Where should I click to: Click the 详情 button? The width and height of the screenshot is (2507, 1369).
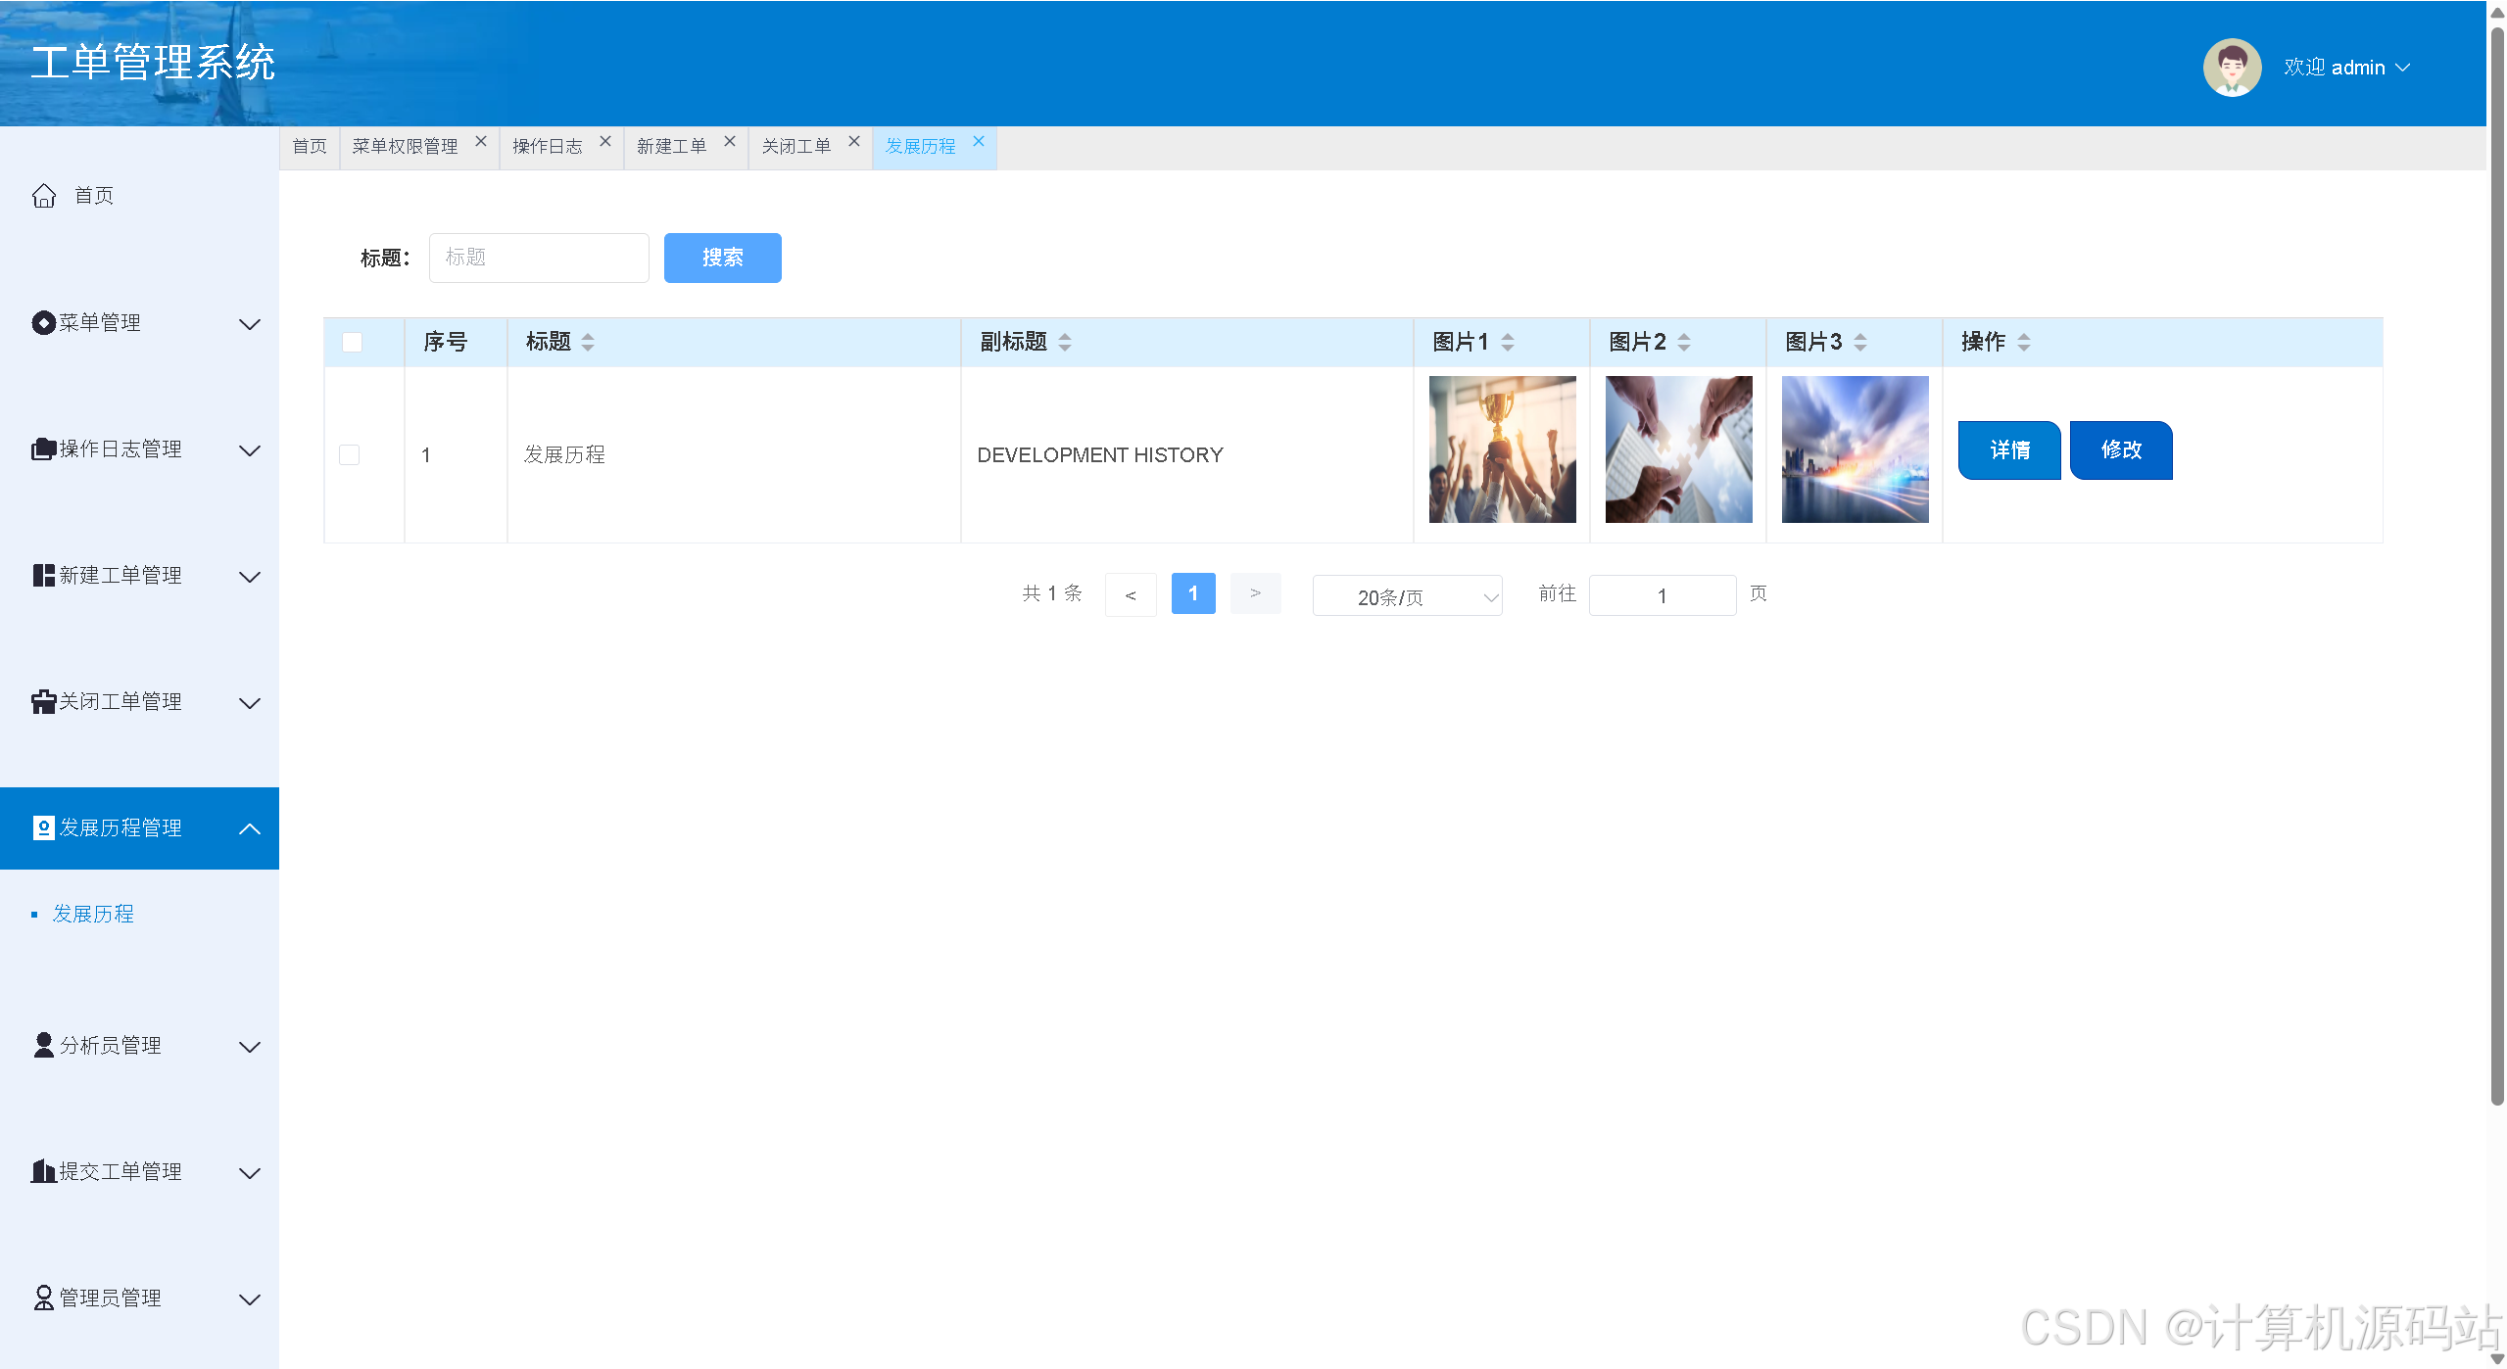coord(2008,450)
